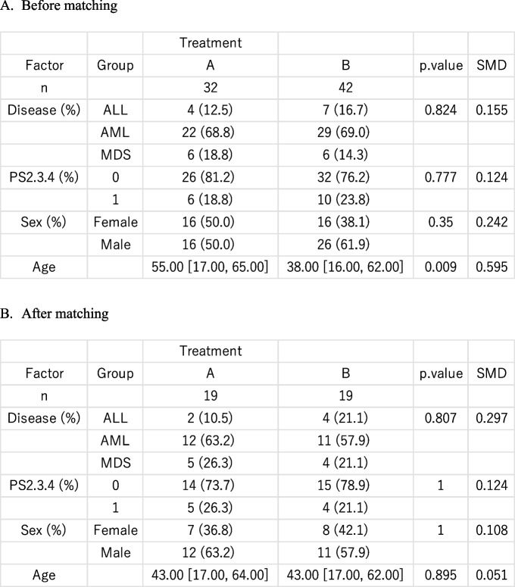This screenshot has width=515, height=587.
Task: Select the first table's Treatment header cell
Action: point(211,42)
